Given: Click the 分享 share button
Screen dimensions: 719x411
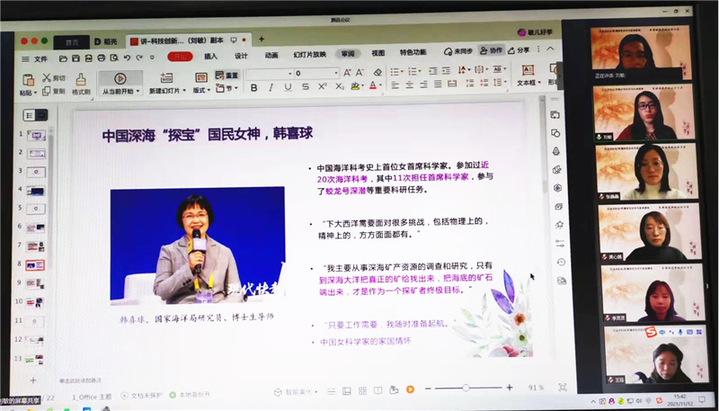Looking at the screenshot, I should (x=519, y=50).
